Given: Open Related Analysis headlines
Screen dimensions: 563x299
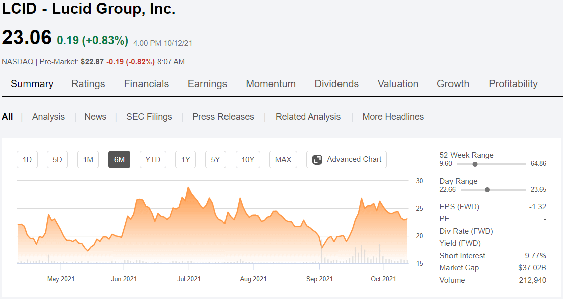Looking at the screenshot, I should 308,117.
